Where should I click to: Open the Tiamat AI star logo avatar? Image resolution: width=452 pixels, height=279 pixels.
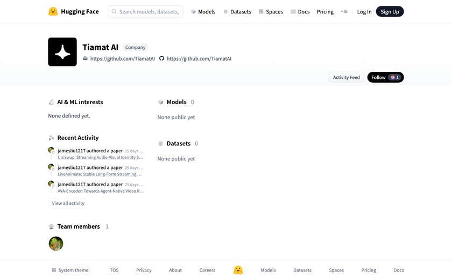click(62, 52)
